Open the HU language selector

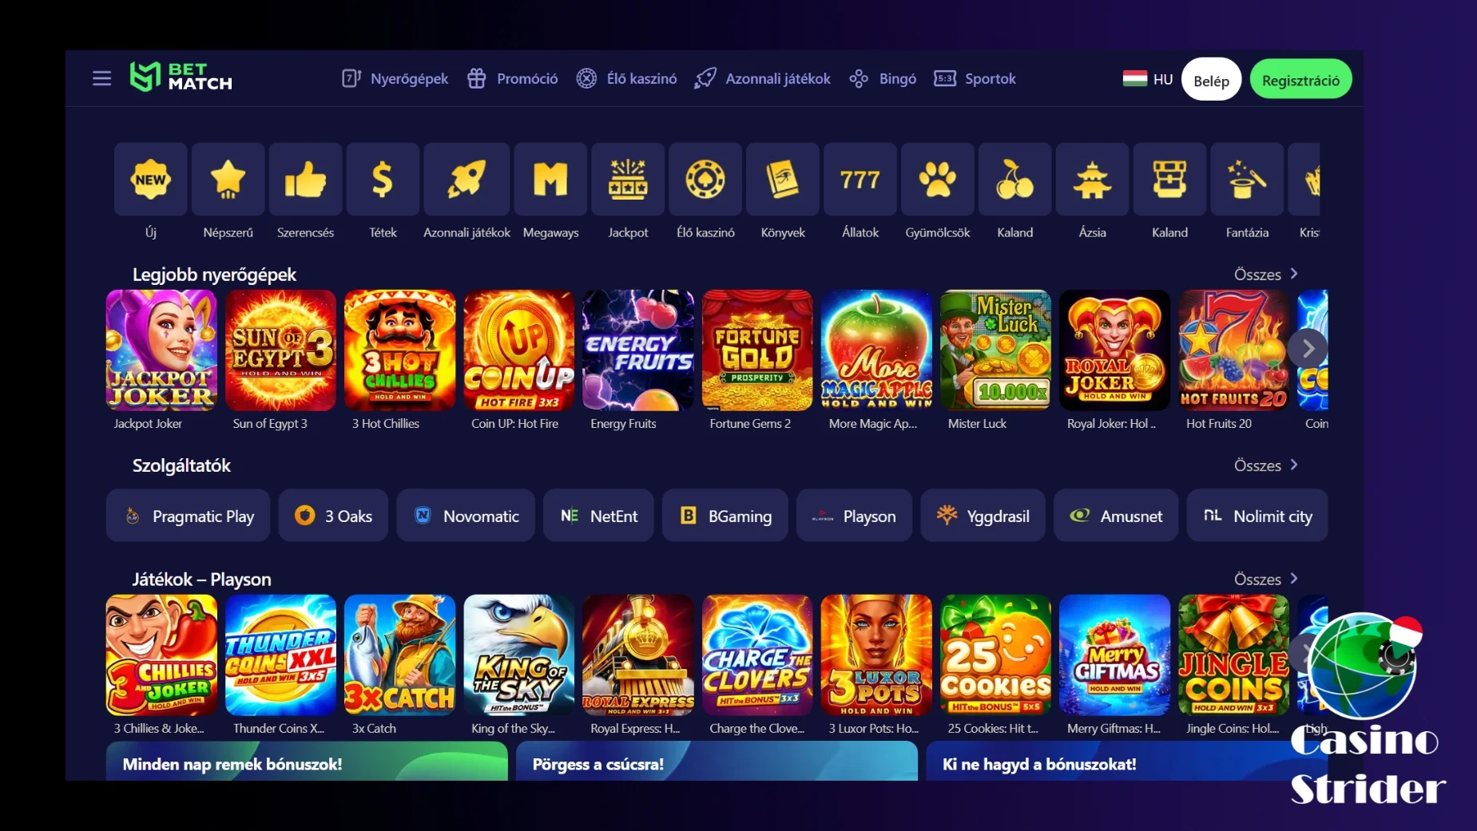(1148, 79)
